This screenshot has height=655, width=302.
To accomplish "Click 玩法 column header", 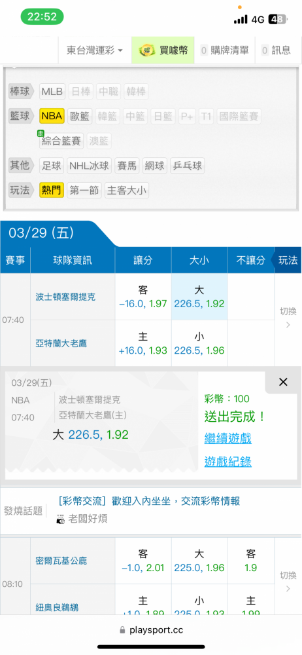I will coord(288,260).
